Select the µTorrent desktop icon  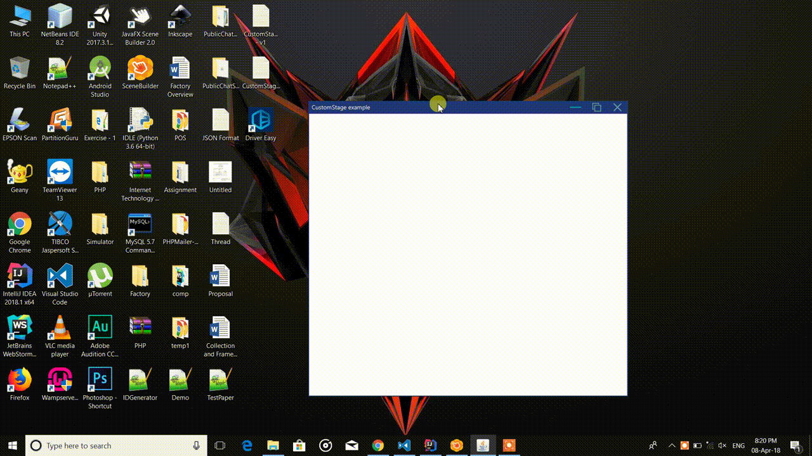100,280
